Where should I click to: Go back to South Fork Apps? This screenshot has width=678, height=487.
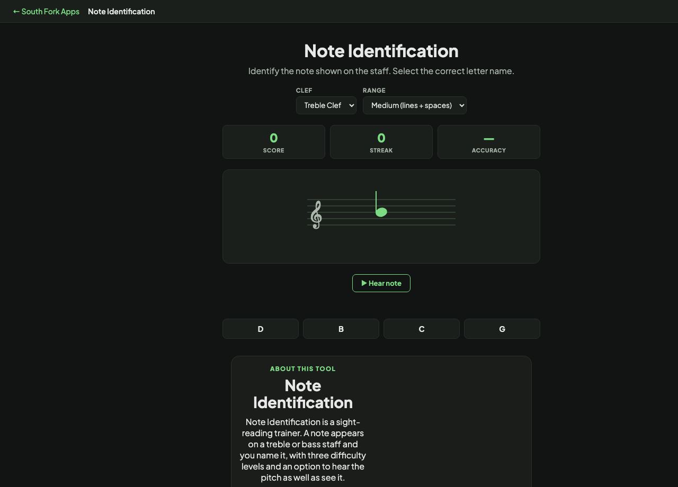(x=46, y=11)
